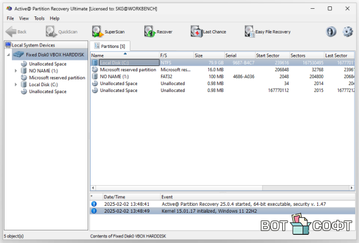Click Microsoft reserved partition icon in list
Screen dimensions: 359x243
(94, 69)
